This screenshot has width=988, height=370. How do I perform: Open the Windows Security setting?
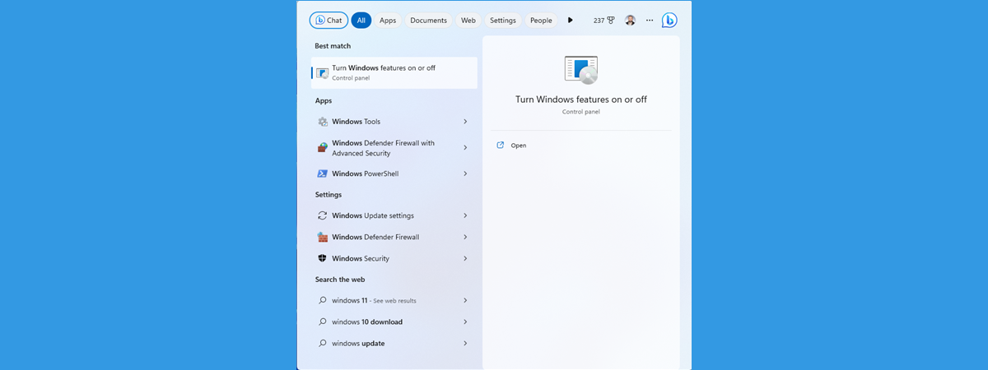394,258
